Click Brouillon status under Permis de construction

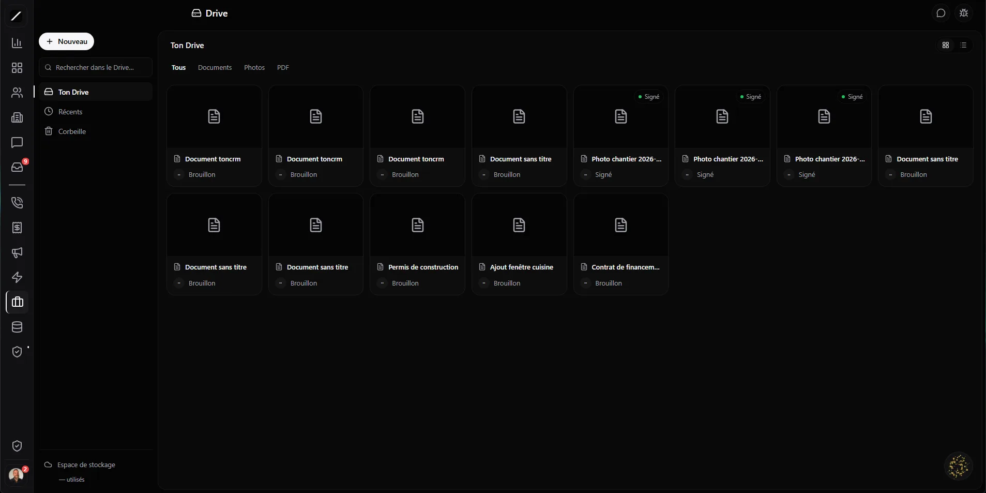click(x=405, y=283)
